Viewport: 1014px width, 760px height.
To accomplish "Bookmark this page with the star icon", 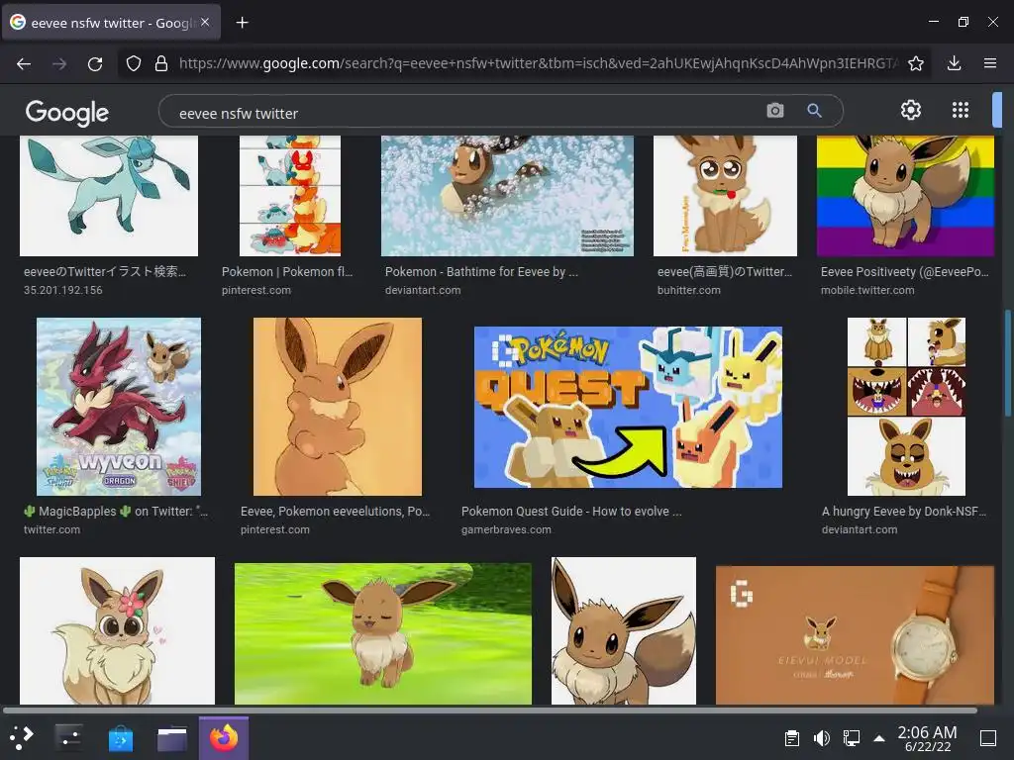I will coord(916,63).
